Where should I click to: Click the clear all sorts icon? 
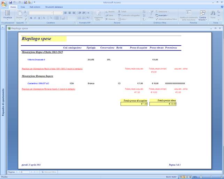point(144,19)
